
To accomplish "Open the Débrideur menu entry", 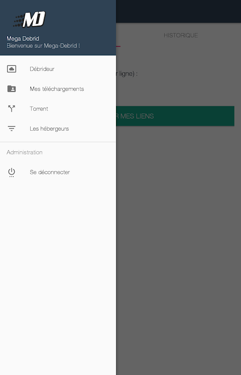I will 58,69.
